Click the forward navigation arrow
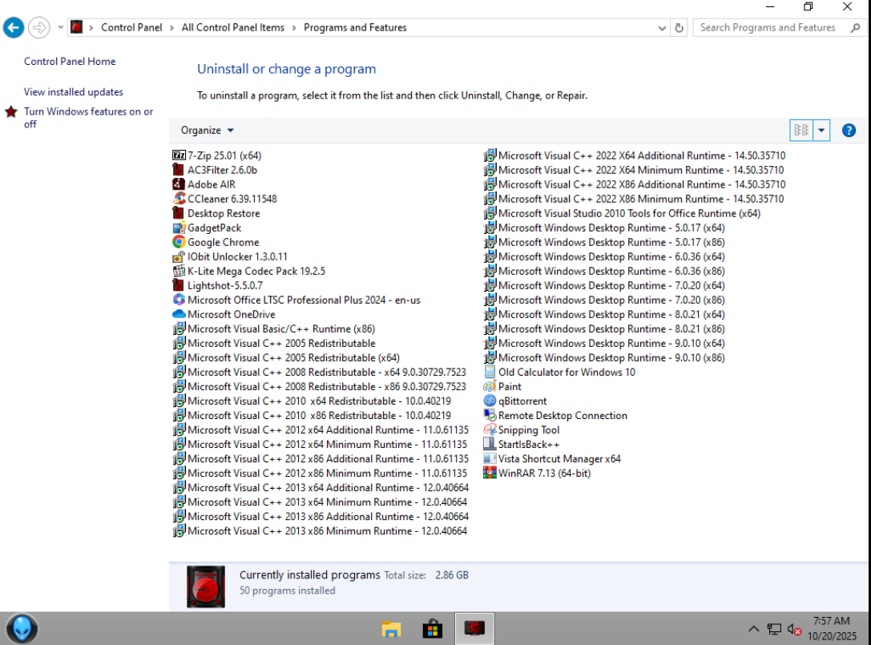This screenshot has height=645, width=871. pyautogui.click(x=39, y=27)
